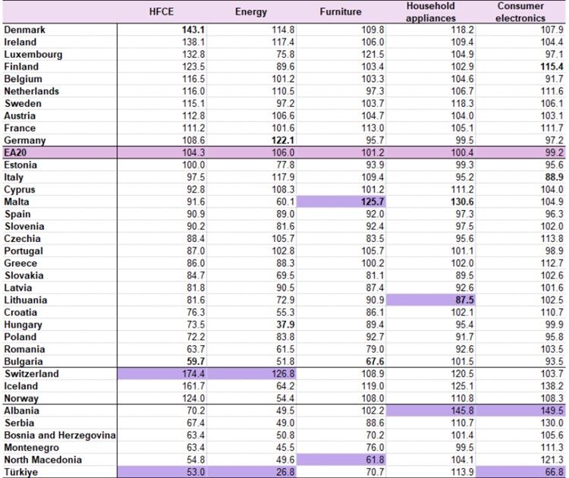This screenshot has width=569, height=478.
Task: Select Albania's highlighted electronics value 149.5
Action: (x=551, y=410)
